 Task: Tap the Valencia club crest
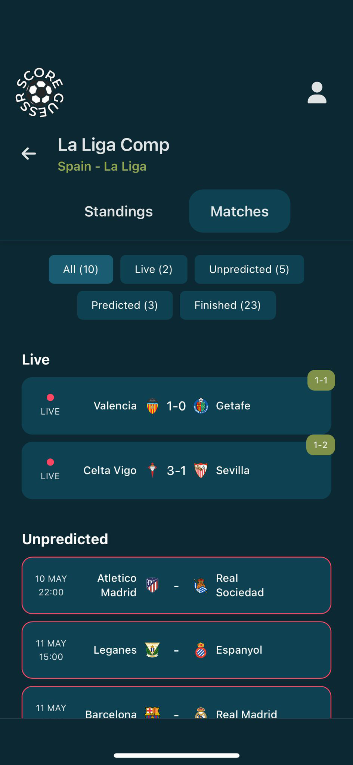tap(152, 406)
